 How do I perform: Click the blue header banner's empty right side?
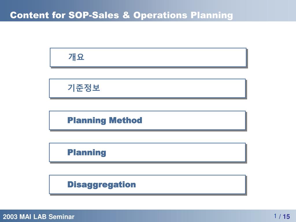point(264,11)
